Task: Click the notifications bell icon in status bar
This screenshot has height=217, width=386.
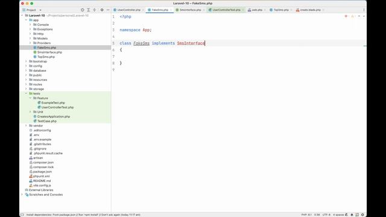Action: pyautogui.click(x=352, y=215)
